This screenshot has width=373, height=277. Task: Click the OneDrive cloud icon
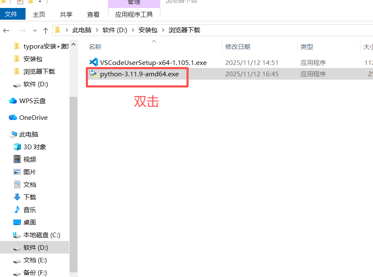coord(13,117)
